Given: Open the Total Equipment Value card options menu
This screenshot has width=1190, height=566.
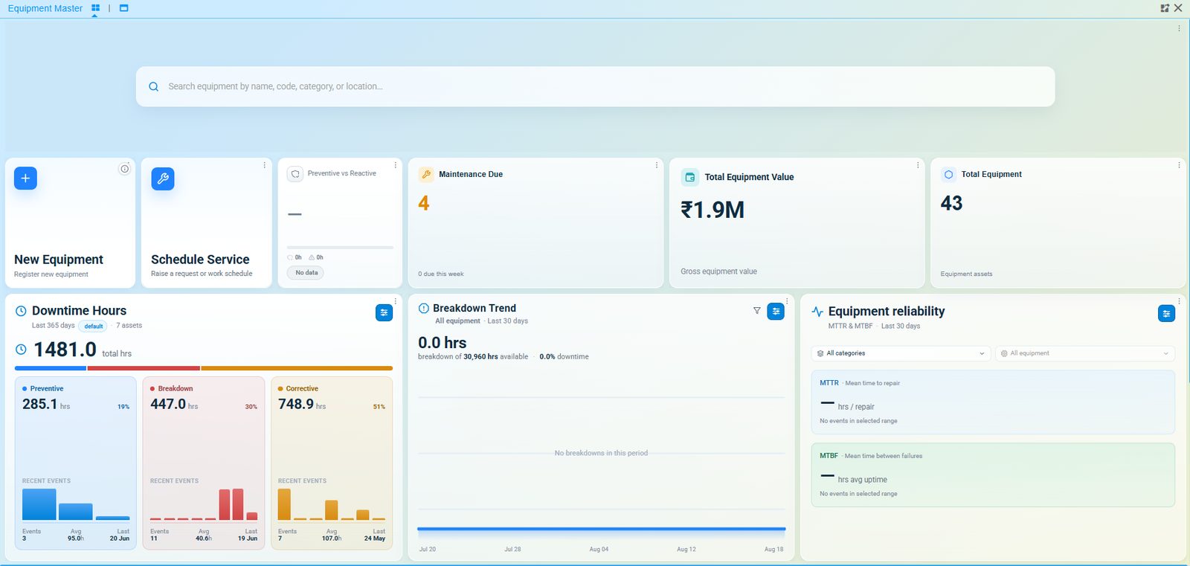Looking at the screenshot, I should point(917,165).
